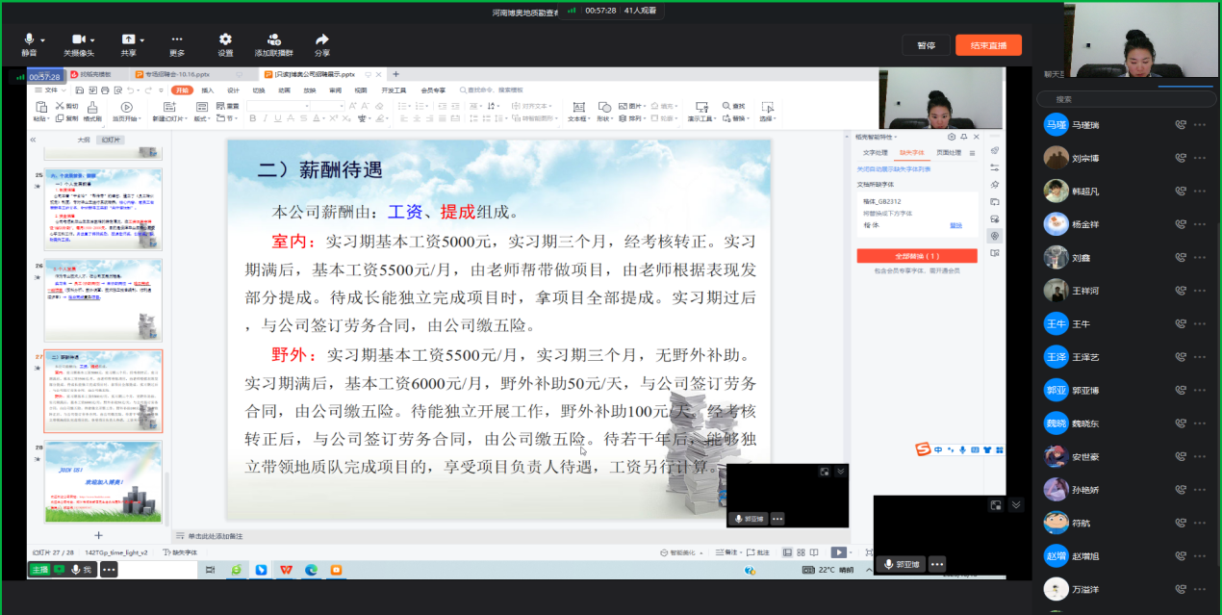The image size is (1222, 615).
Task: Open the 共享 dropdown arrow
Action: coord(142,39)
